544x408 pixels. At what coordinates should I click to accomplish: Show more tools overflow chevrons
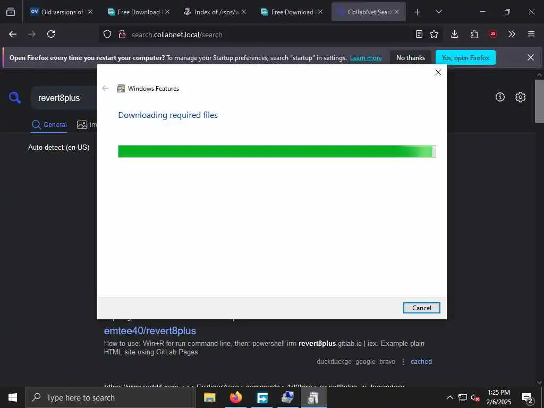(x=512, y=34)
